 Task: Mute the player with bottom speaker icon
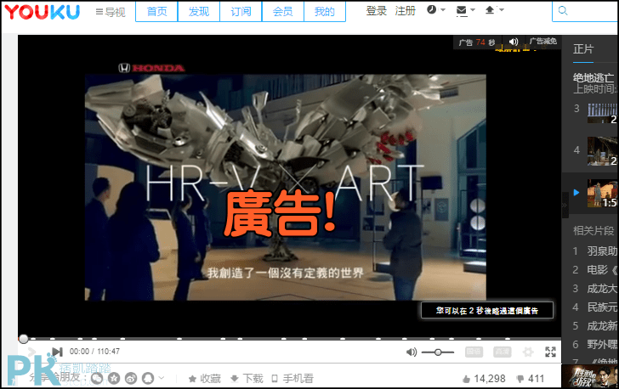[412, 352]
